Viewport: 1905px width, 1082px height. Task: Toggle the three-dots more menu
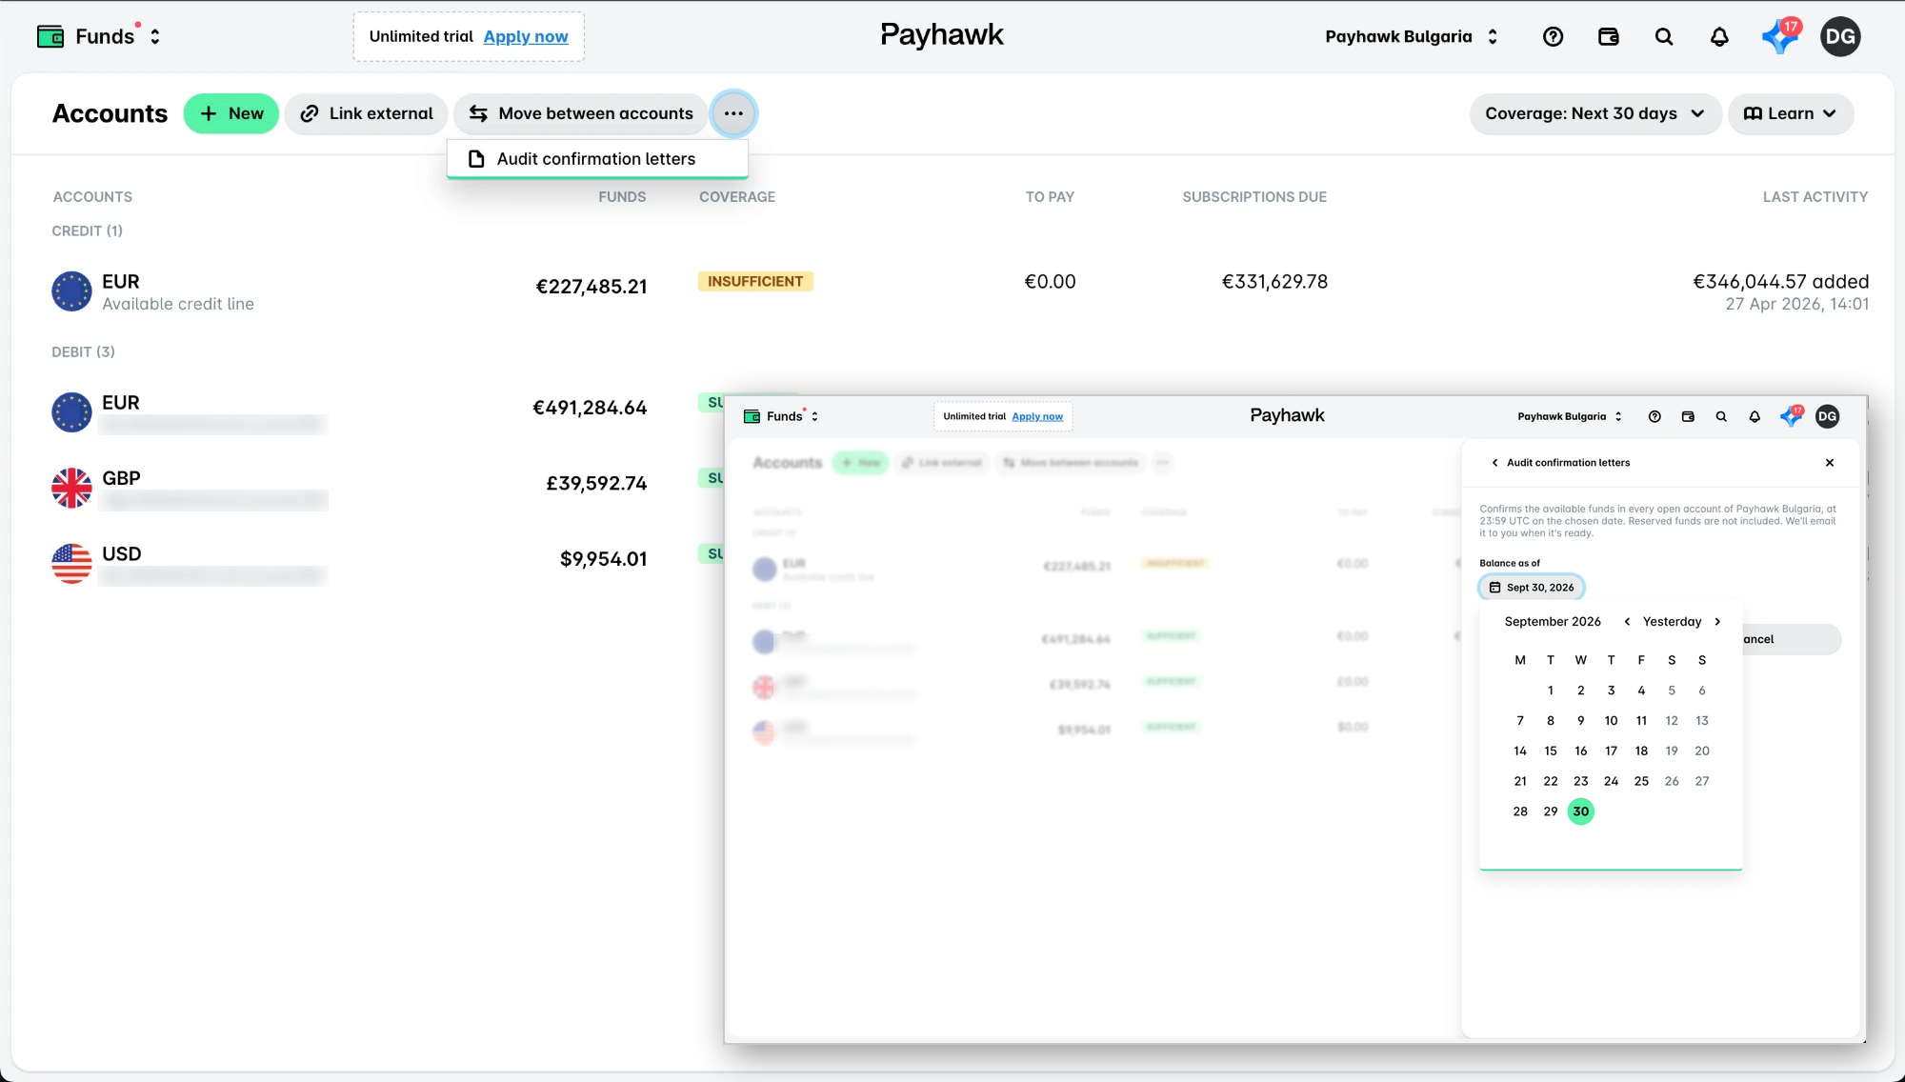coord(733,113)
